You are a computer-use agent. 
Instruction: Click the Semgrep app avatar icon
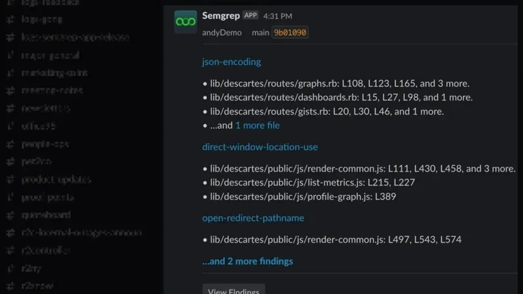point(185,22)
